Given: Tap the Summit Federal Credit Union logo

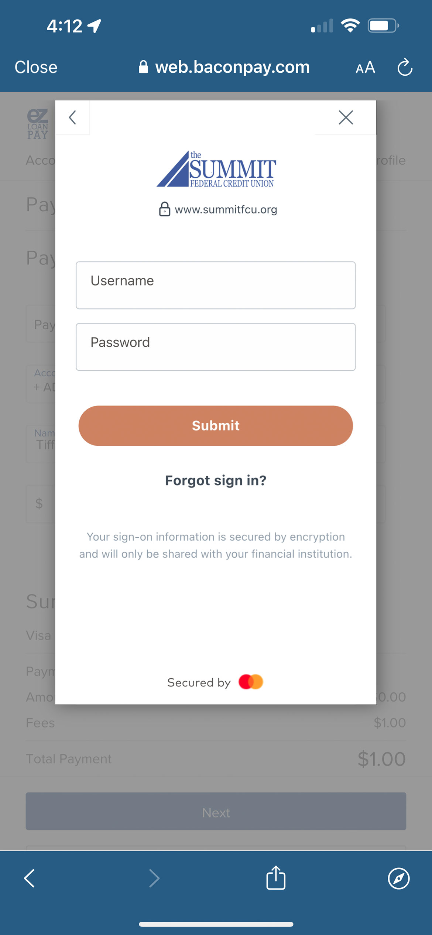Looking at the screenshot, I should (x=216, y=169).
